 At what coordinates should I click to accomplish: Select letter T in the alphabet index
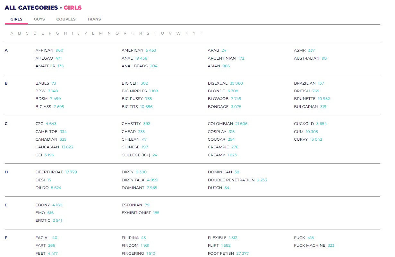[x=155, y=33]
